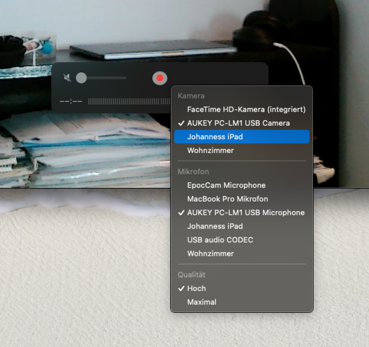Click the volume slider knob
Viewport: 369px width, 347px height.
point(81,78)
